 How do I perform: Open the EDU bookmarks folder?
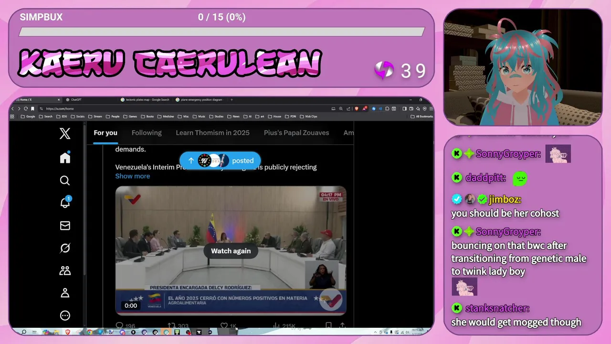[x=62, y=116]
